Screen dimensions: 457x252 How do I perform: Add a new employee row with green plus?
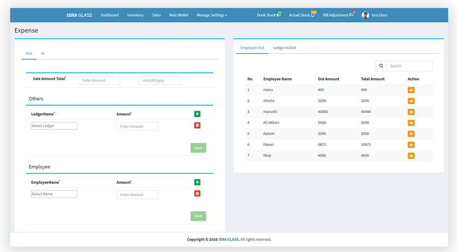[x=197, y=182]
